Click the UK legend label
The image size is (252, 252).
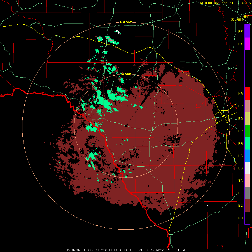click(241, 44)
